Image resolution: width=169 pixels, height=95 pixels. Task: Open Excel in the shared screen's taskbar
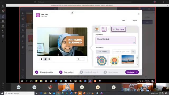[x=61, y=81]
